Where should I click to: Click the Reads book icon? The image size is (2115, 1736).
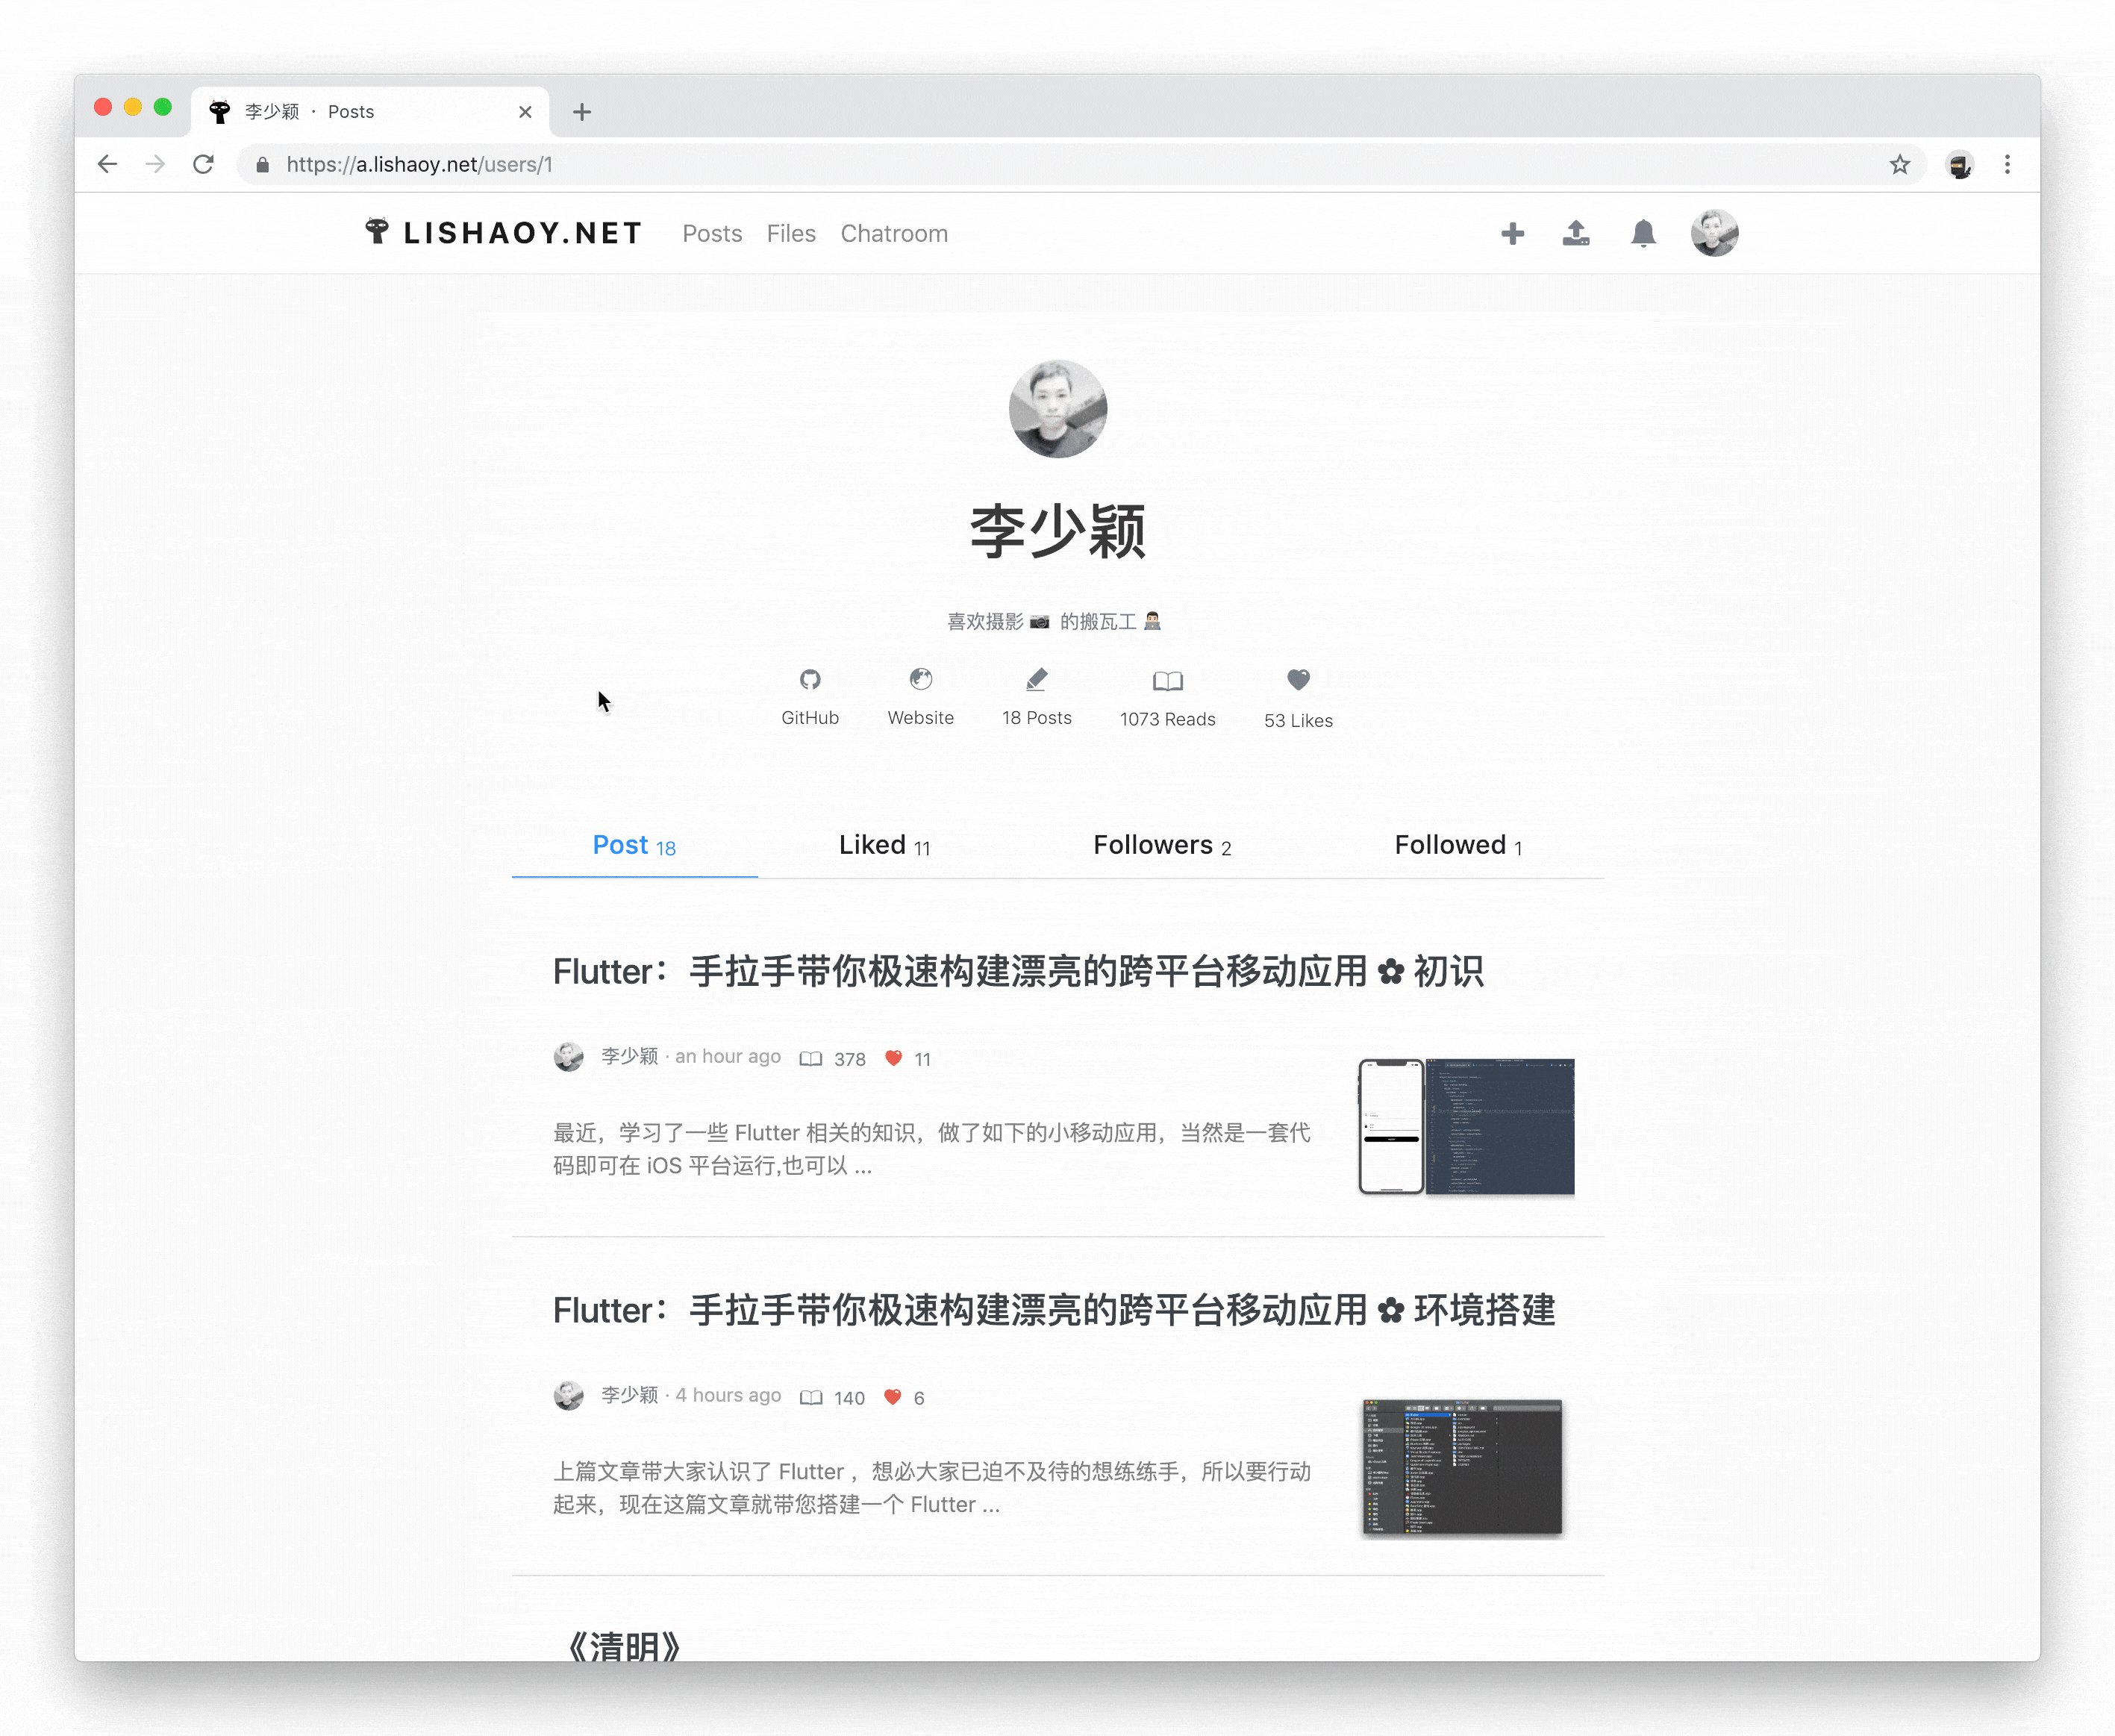pos(1165,681)
